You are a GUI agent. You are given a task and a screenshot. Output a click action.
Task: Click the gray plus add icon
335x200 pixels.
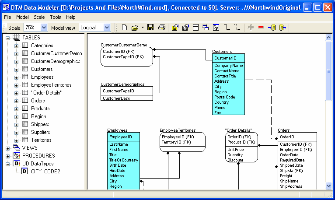(251, 28)
